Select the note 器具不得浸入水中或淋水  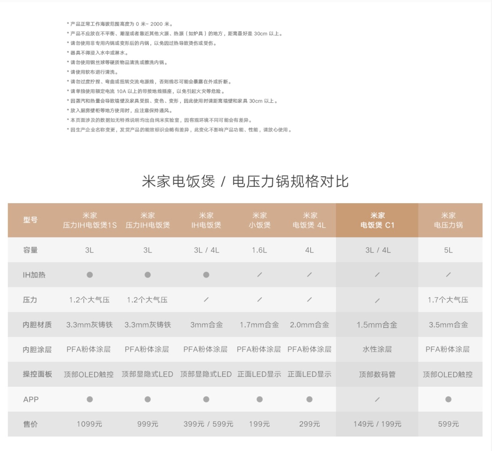pyautogui.click(x=98, y=53)
